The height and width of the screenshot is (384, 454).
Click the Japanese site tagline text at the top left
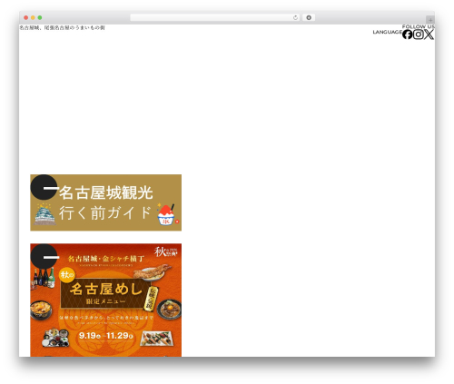tap(62, 28)
